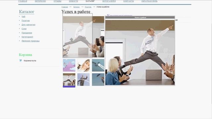Image resolution: width=212 pixels, height=119 pixels.
Task: Open the ГЛАВНАЯ menu item
Action: 23,1
